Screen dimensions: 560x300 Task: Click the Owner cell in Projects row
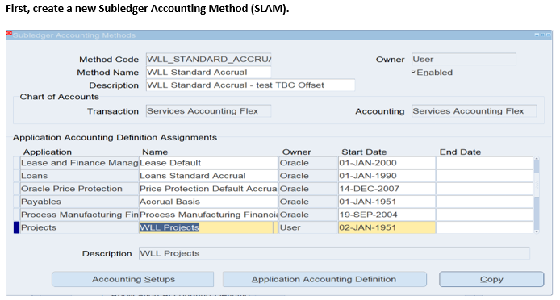308,227
